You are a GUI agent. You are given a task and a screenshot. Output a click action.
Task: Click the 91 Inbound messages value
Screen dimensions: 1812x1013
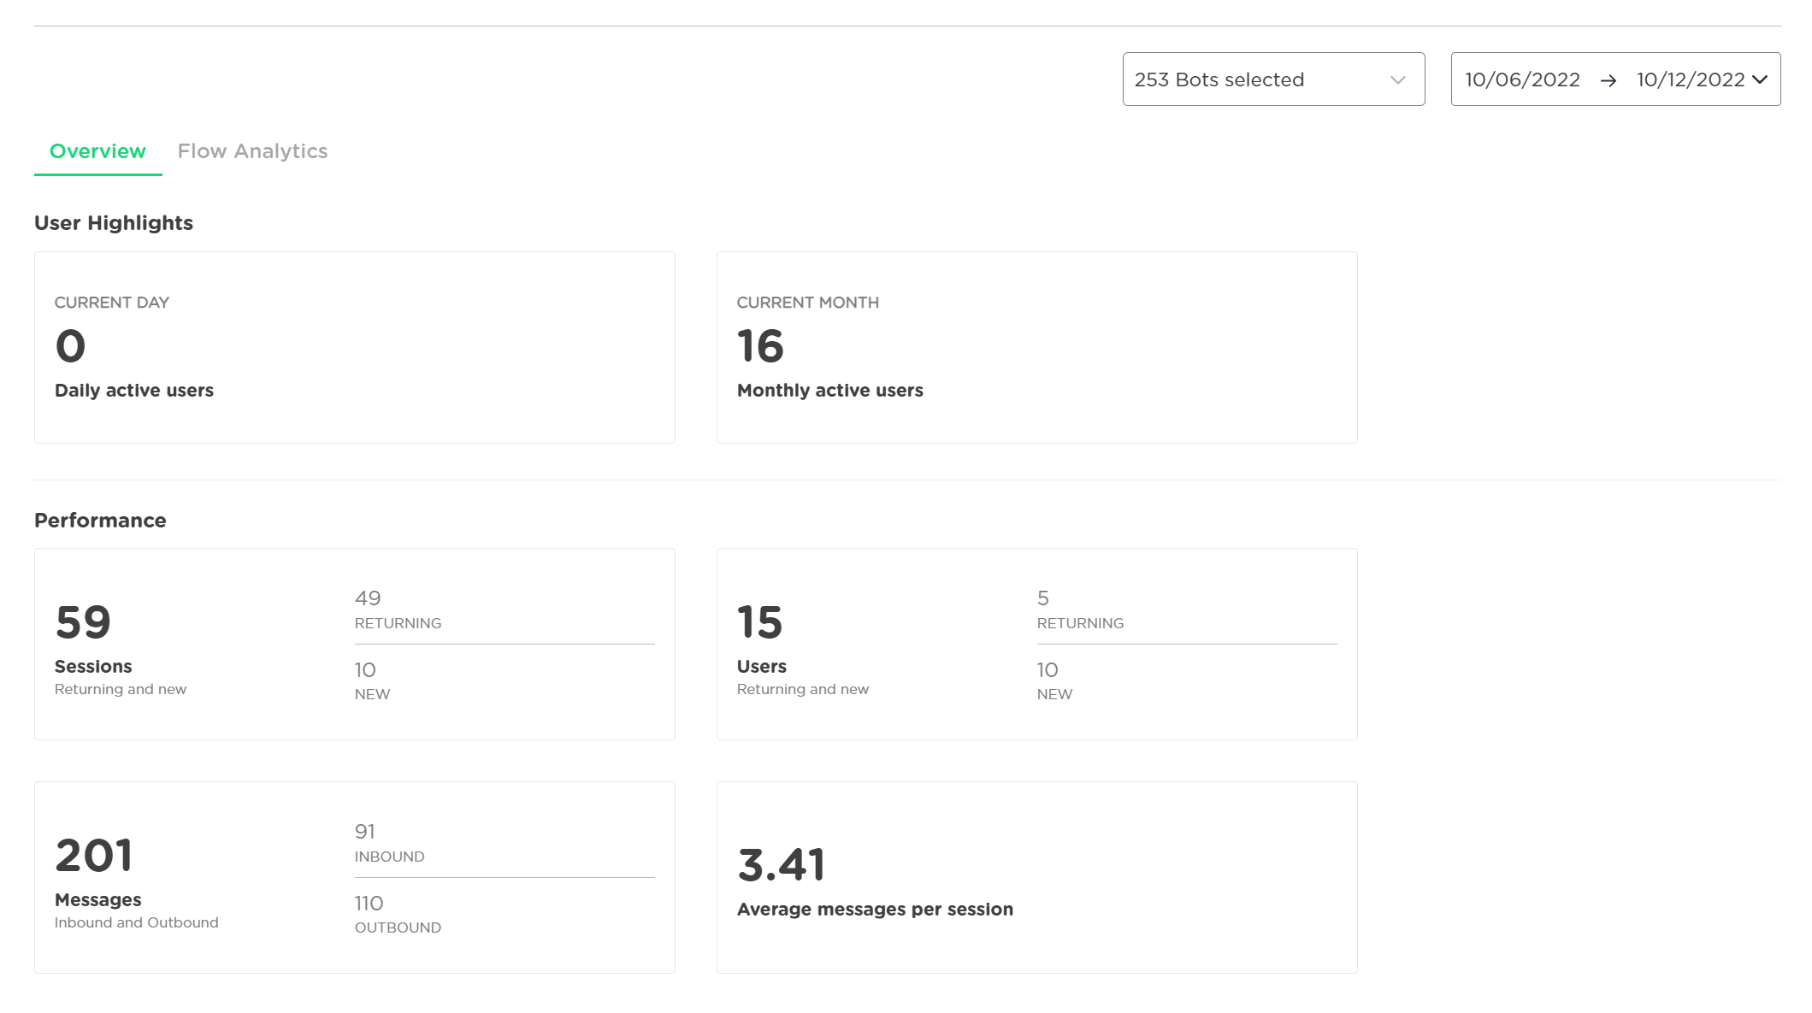click(365, 832)
